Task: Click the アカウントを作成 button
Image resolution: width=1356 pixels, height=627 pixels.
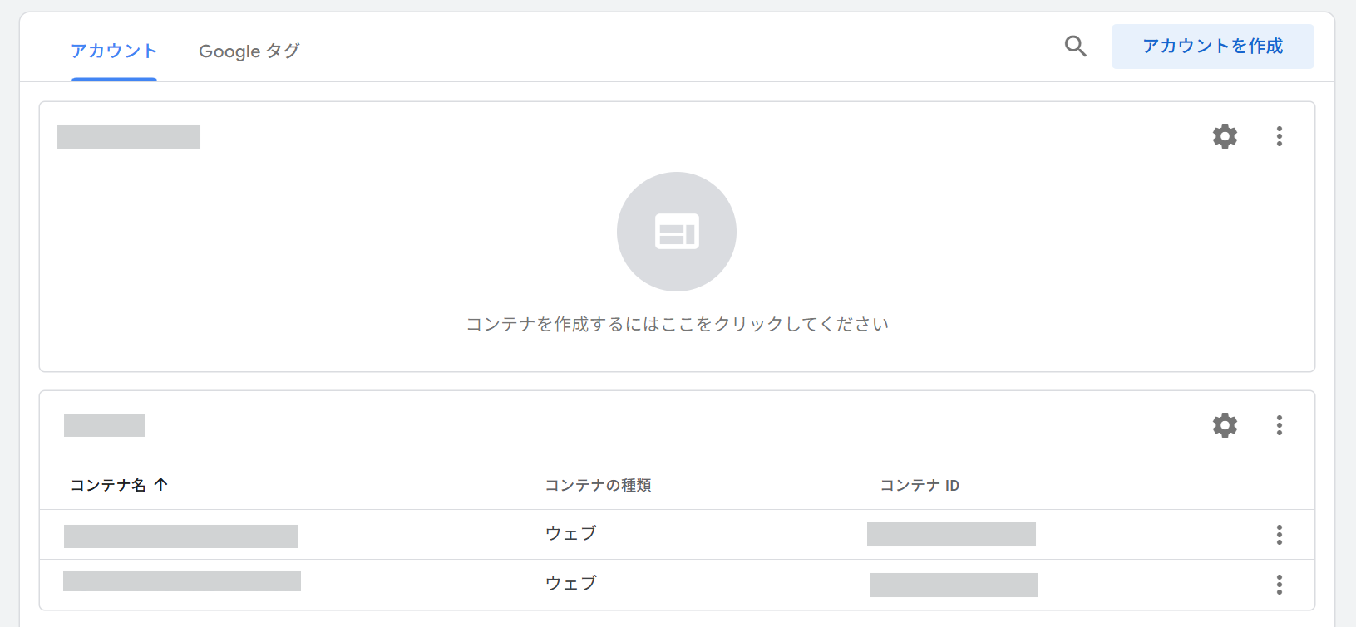Action: [x=1212, y=47]
